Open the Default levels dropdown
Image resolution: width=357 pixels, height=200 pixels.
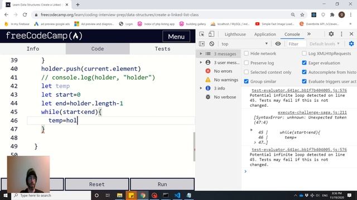coord(325,44)
